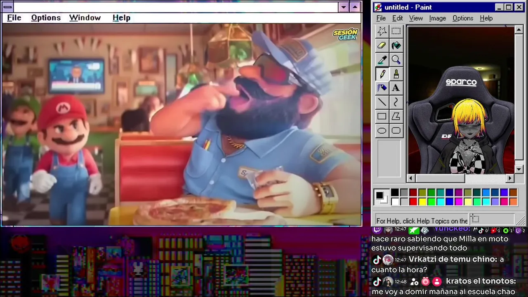Pick the cyan swatch in Paint palette
Image resolution: width=528 pixels, height=297 pixels.
pyautogui.click(x=440, y=201)
